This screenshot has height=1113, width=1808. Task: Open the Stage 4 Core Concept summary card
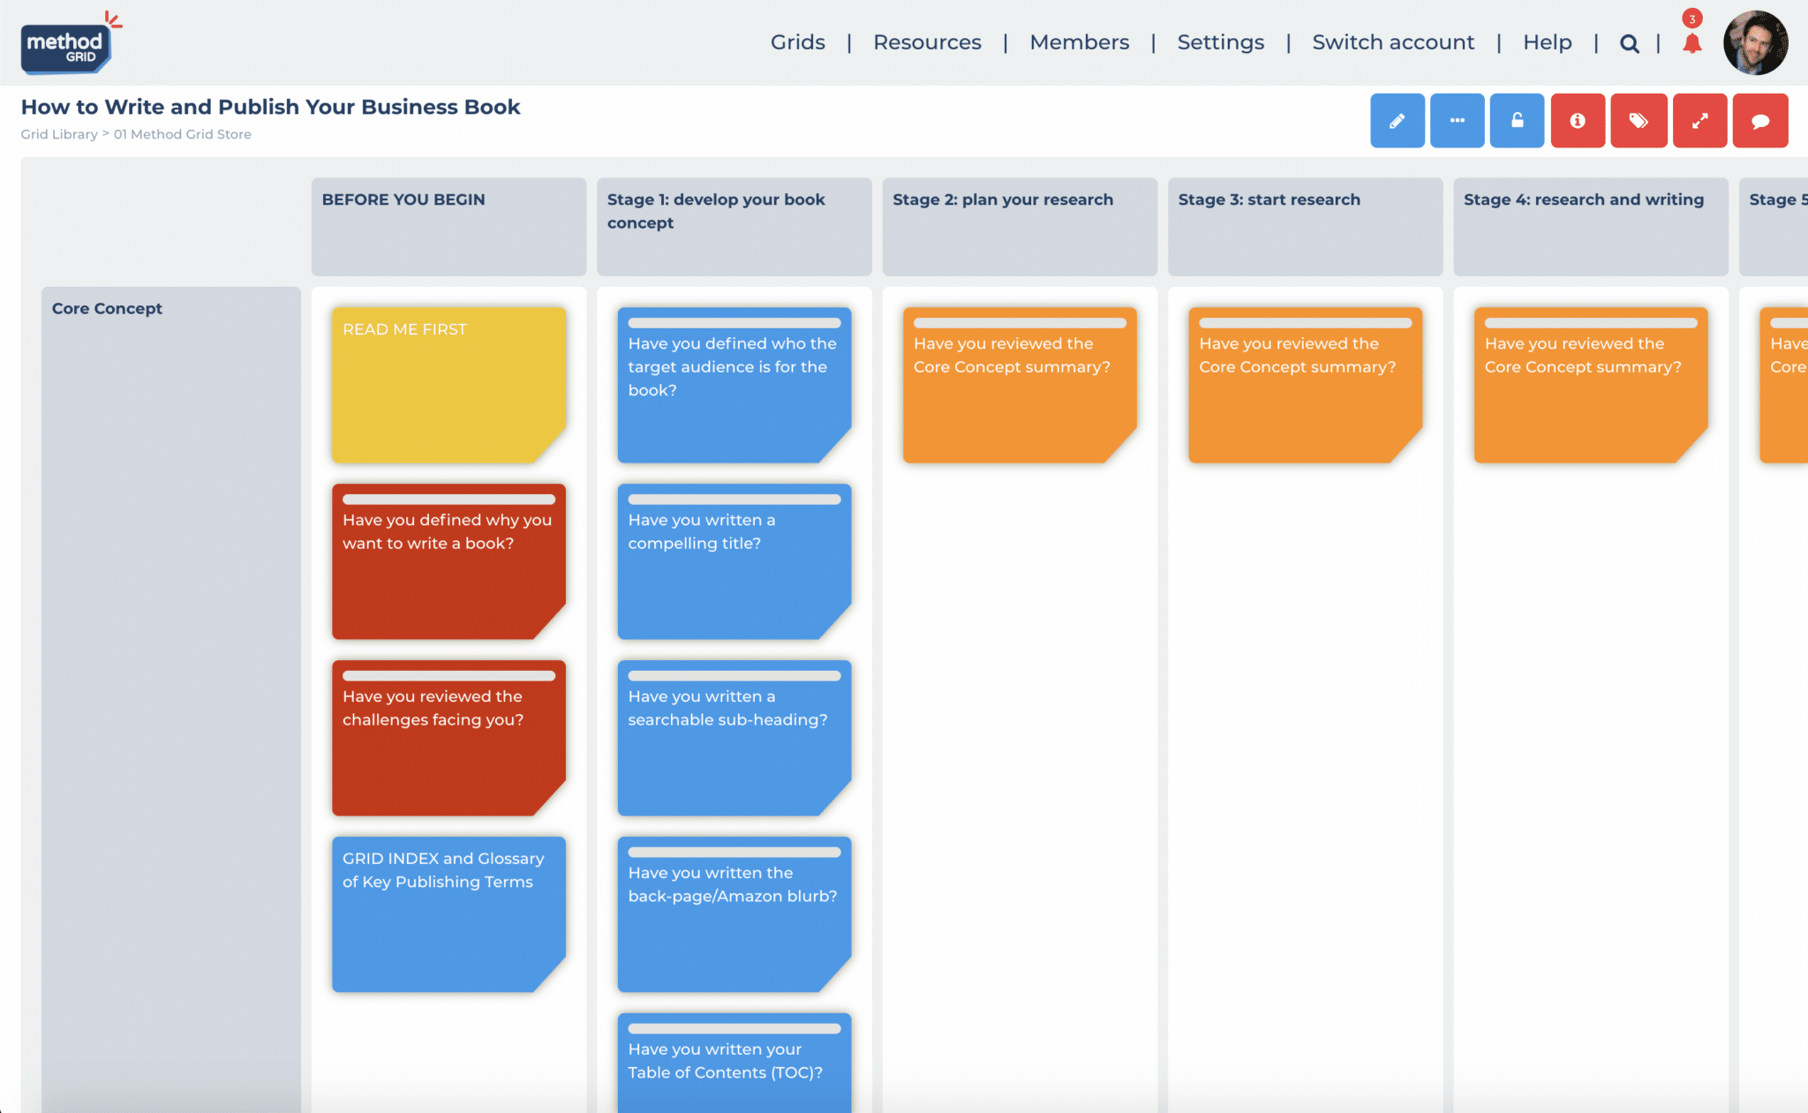[x=1590, y=385]
